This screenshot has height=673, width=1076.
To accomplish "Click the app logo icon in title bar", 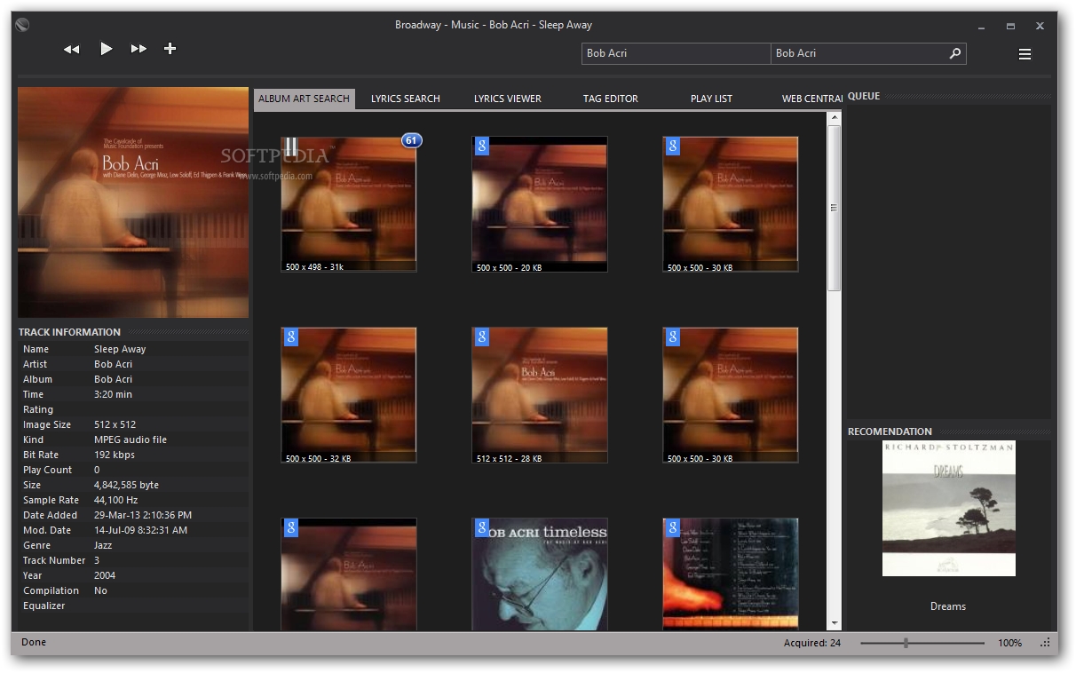I will (22, 25).
